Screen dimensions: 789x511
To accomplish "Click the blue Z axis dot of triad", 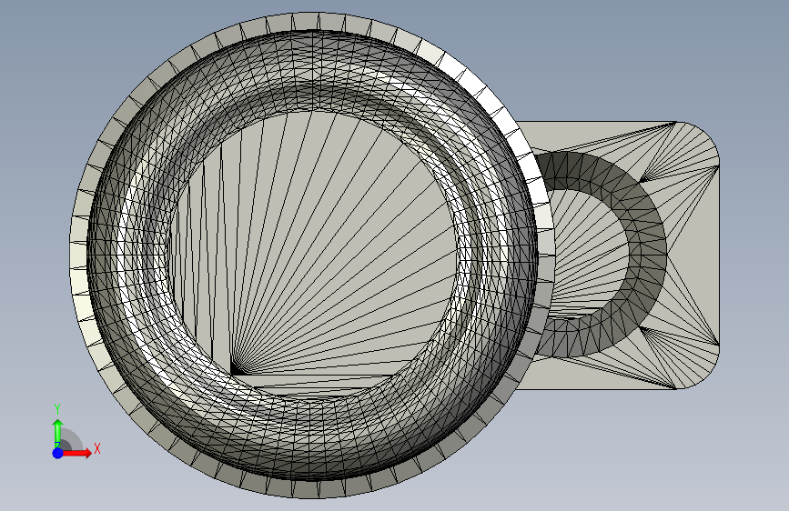I will (x=58, y=453).
